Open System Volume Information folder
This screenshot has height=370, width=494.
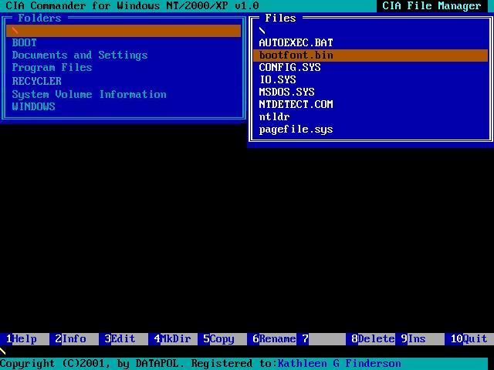pyautogui.click(x=90, y=94)
